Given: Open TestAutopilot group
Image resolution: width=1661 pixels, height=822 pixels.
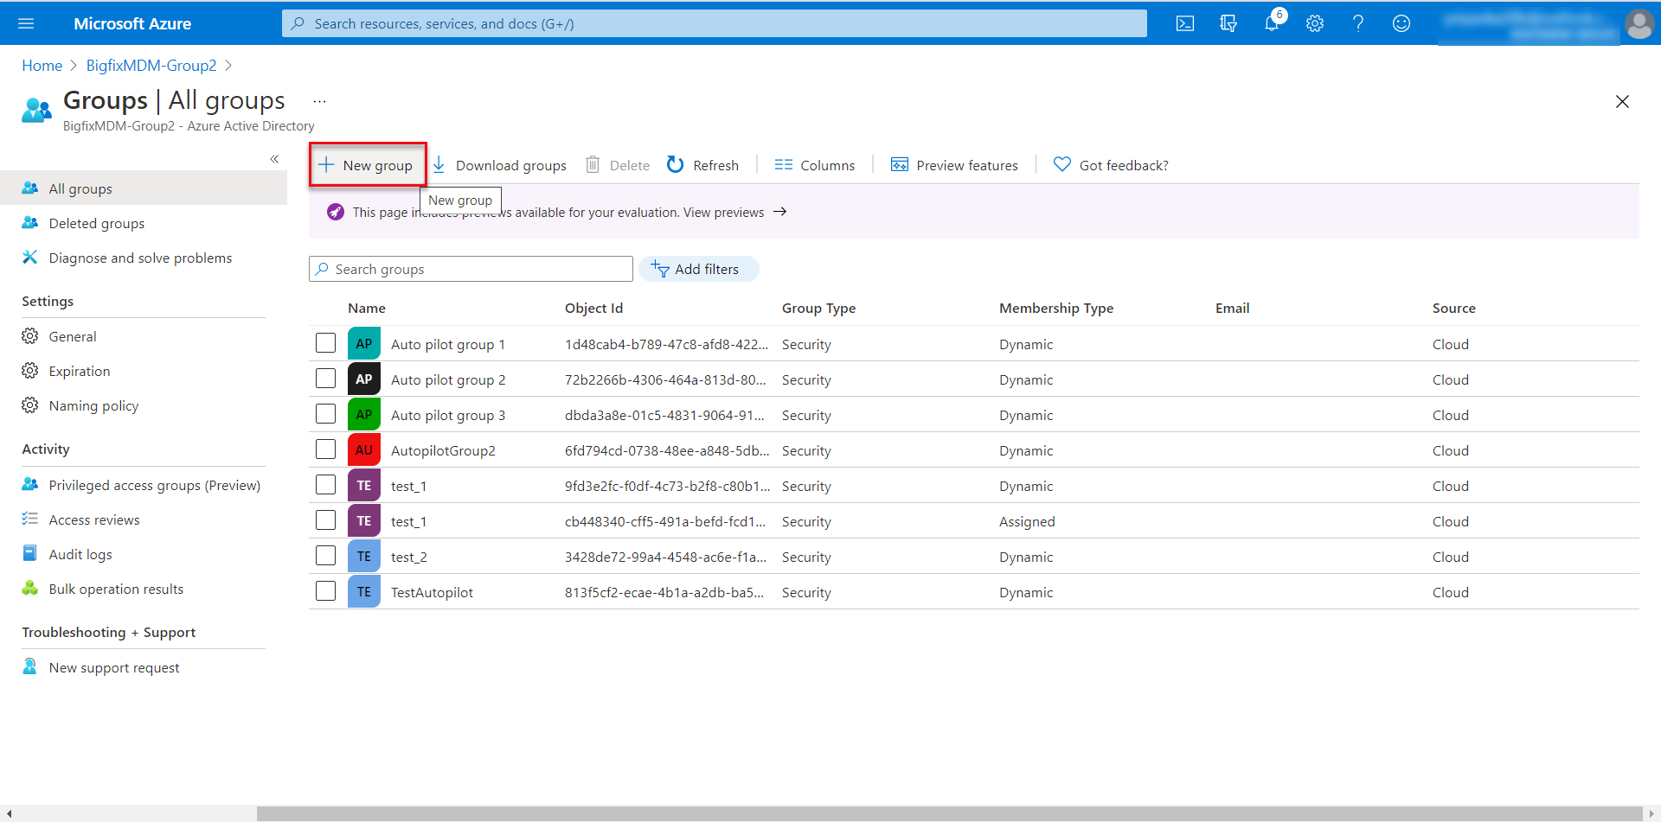Looking at the screenshot, I should tap(432, 592).
